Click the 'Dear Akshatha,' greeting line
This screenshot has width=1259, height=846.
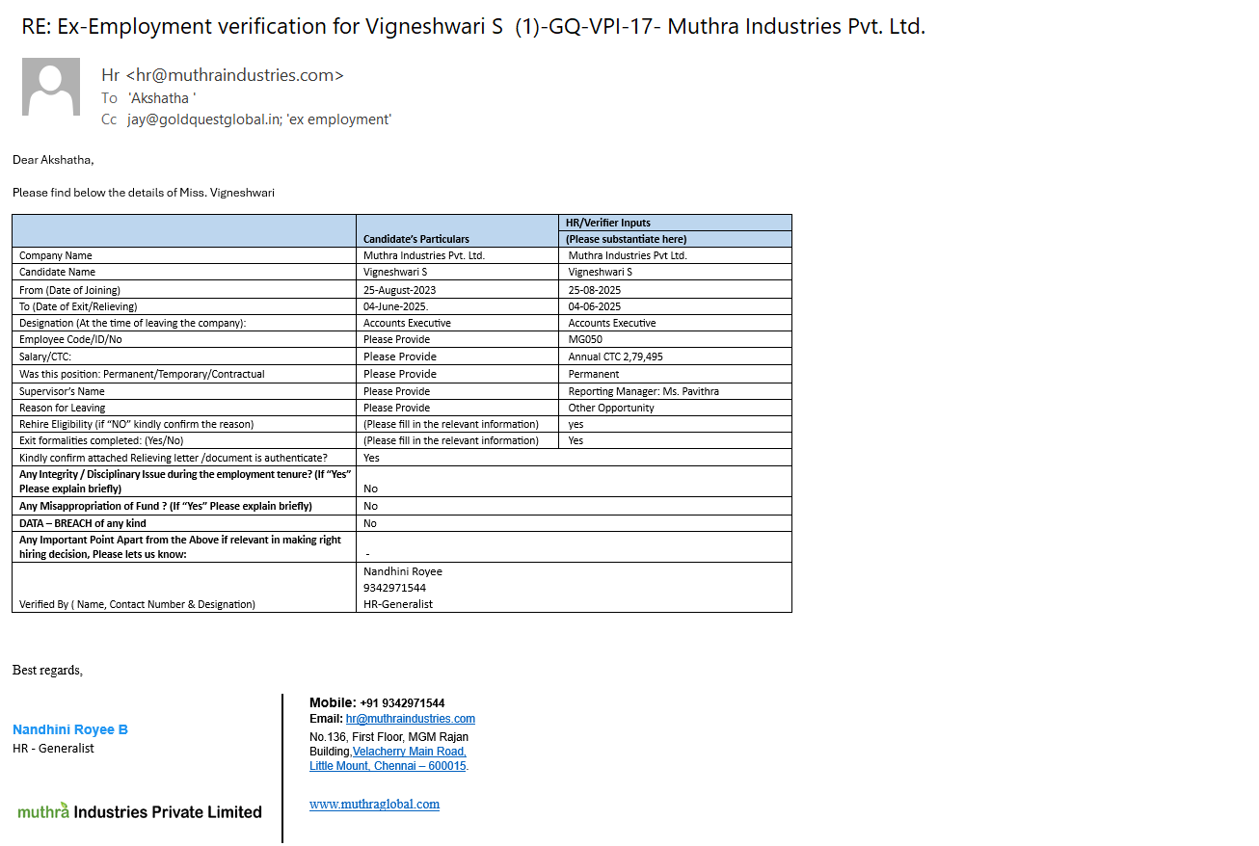point(53,160)
